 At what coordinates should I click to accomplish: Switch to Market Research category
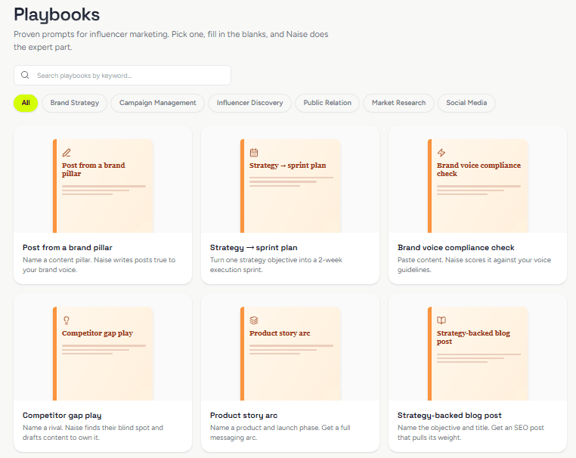[x=398, y=103]
